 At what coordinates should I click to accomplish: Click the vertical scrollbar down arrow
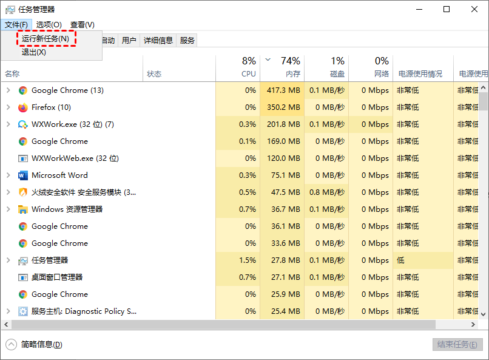pos(483,314)
